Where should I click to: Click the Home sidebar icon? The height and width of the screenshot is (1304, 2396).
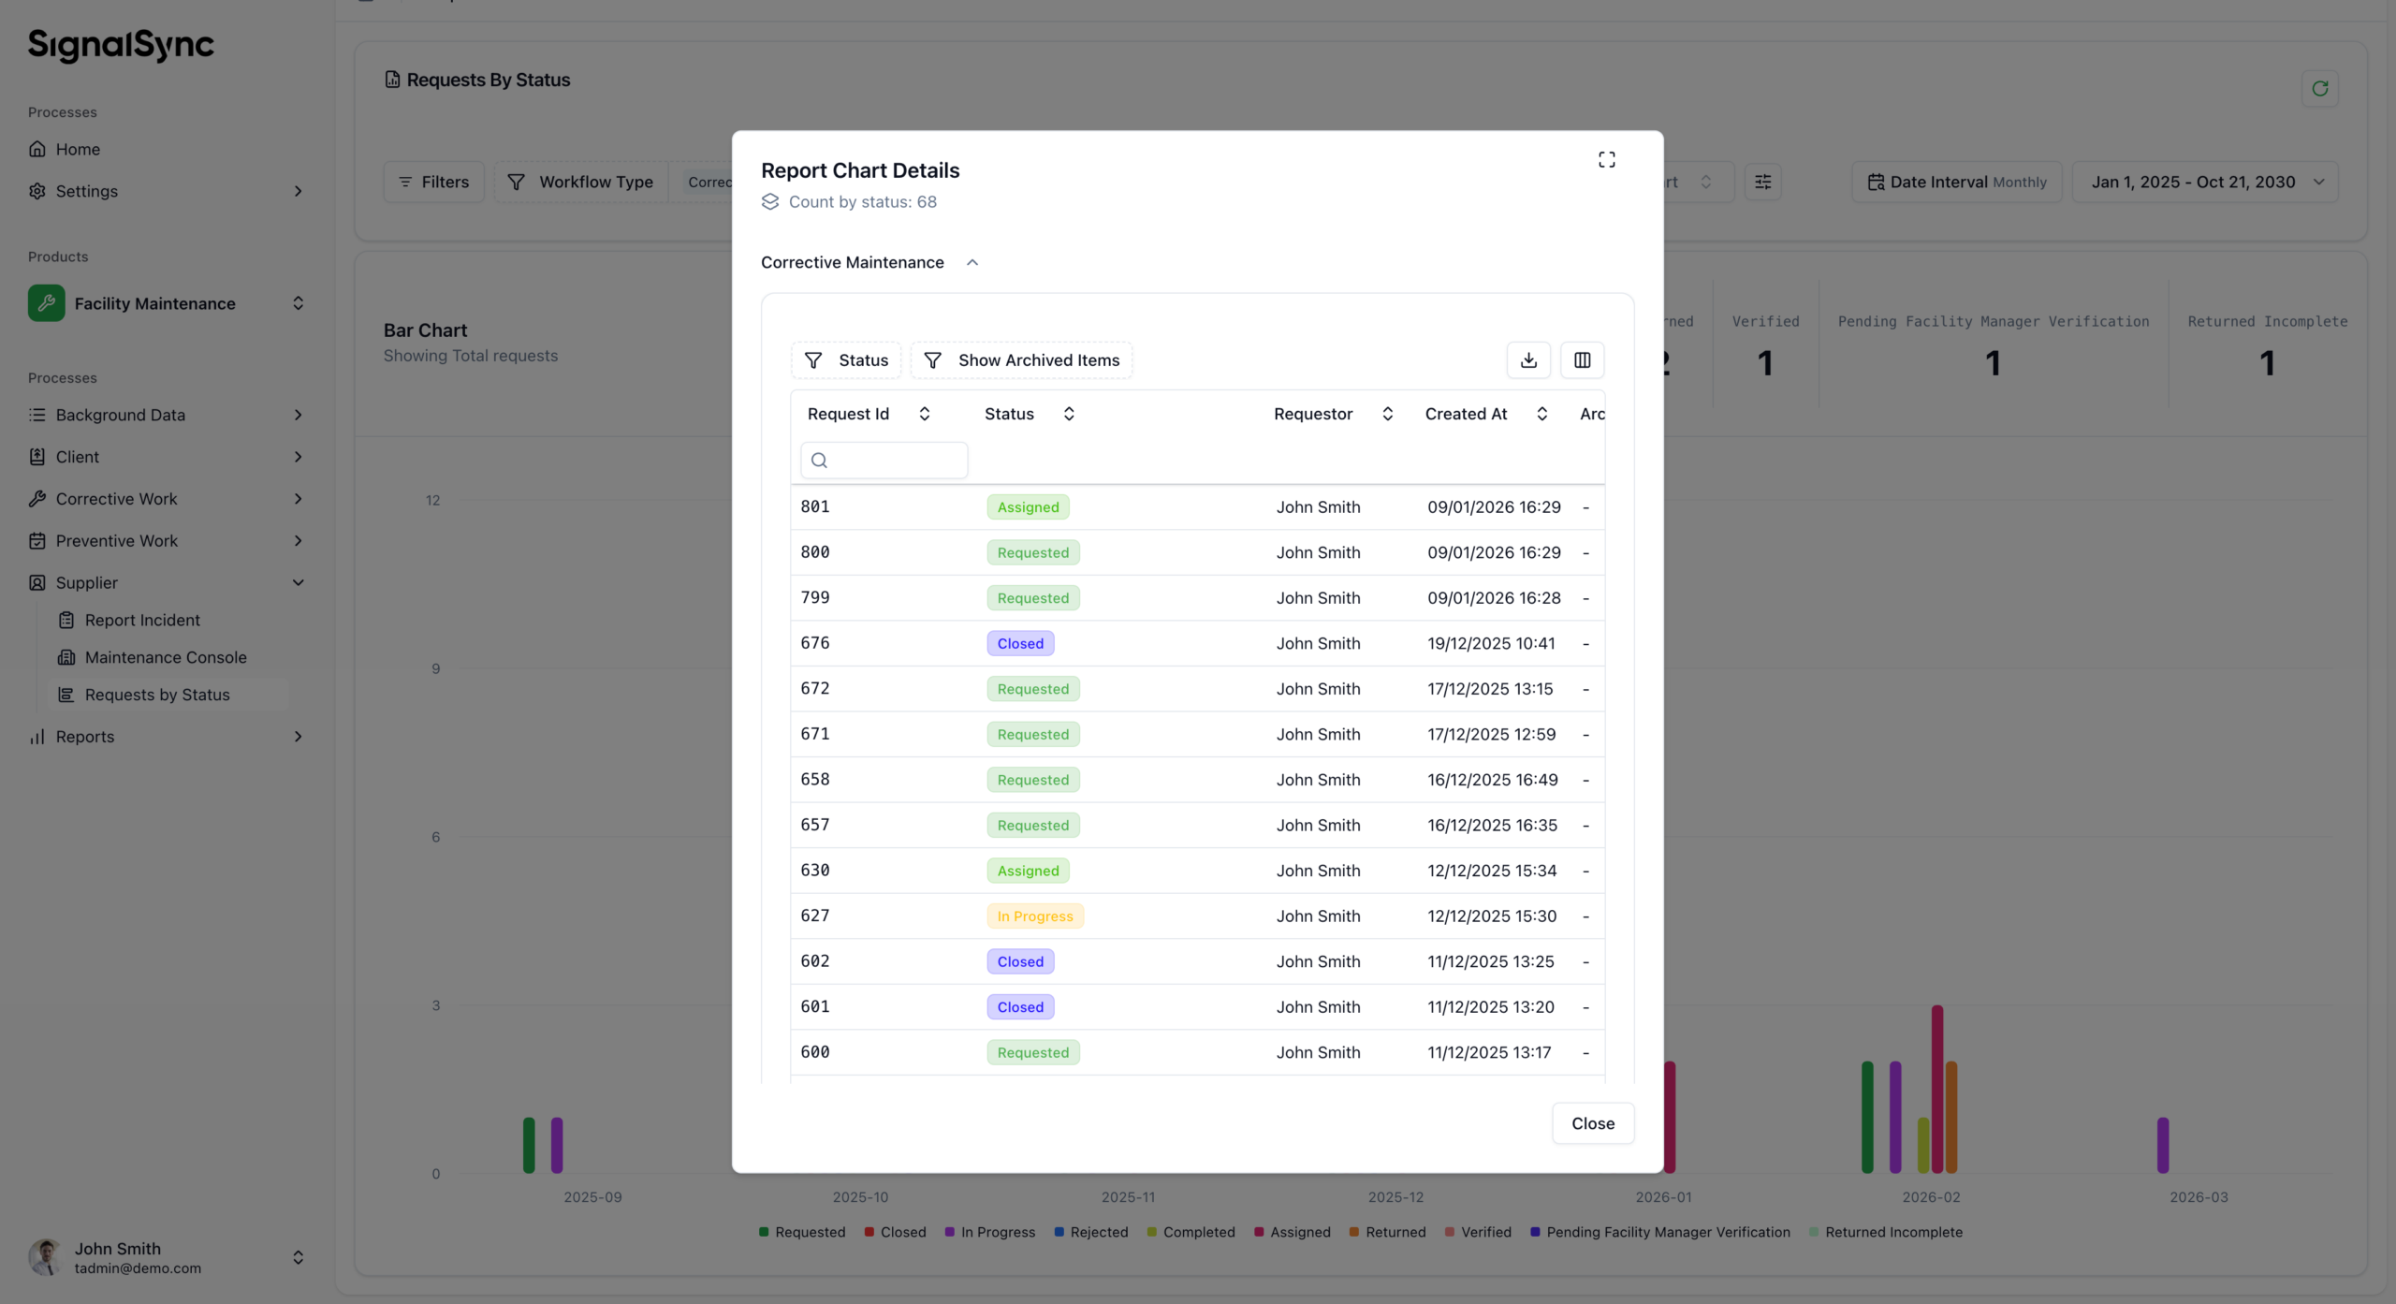(x=37, y=149)
